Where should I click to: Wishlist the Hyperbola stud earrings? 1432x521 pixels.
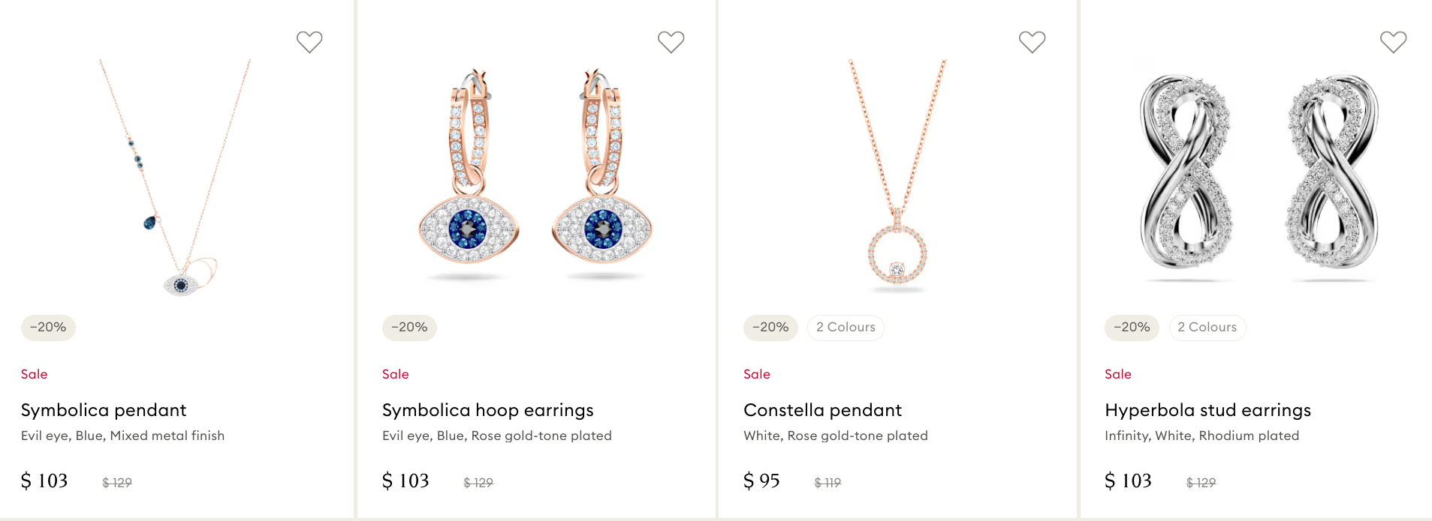point(1393,42)
